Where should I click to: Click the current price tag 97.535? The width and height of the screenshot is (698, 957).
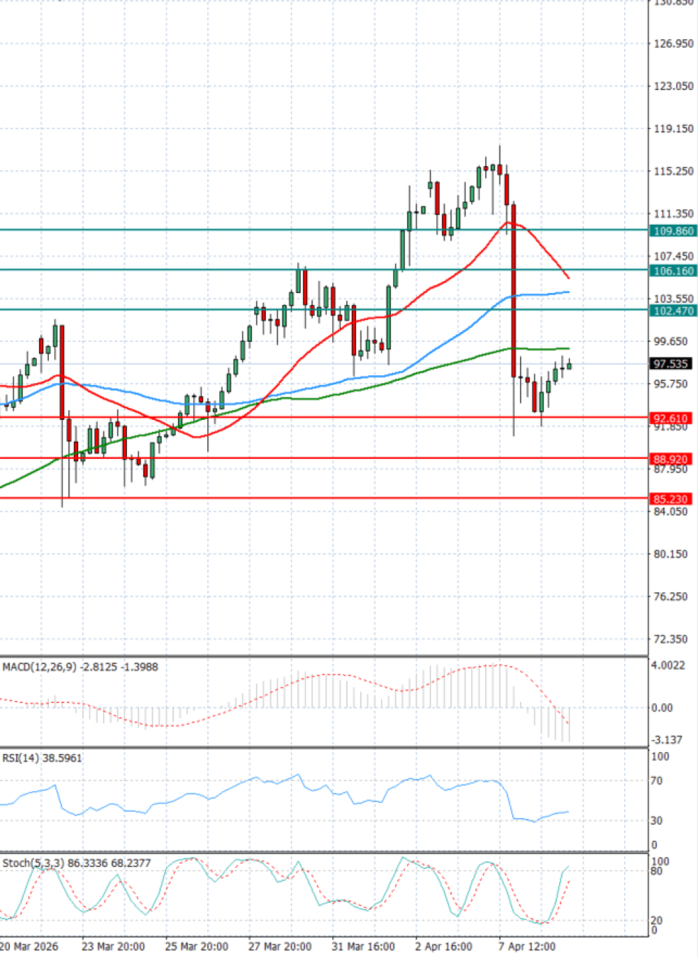tap(671, 363)
